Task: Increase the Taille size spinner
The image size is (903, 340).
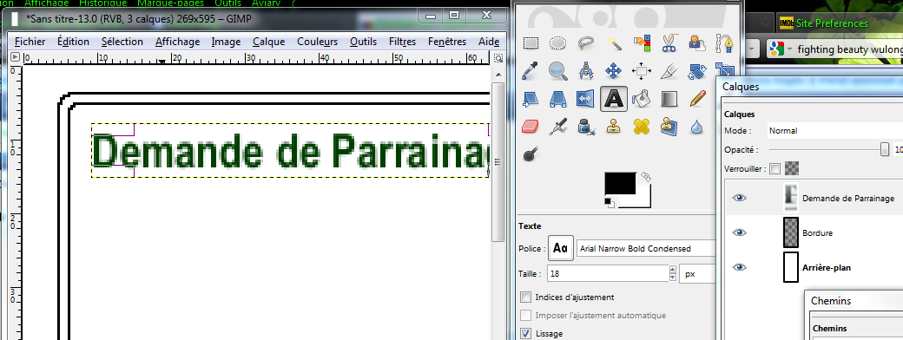Action: pos(672,270)
